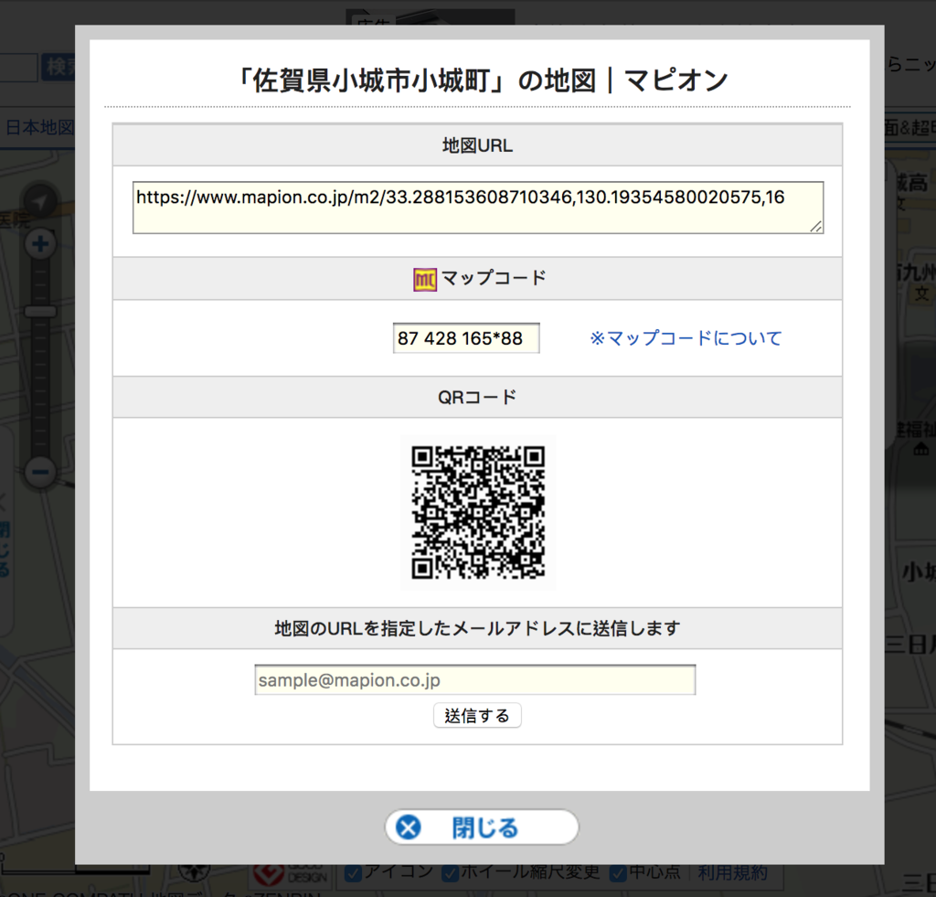Switch to the 日本地図 tab

[41, 127]
